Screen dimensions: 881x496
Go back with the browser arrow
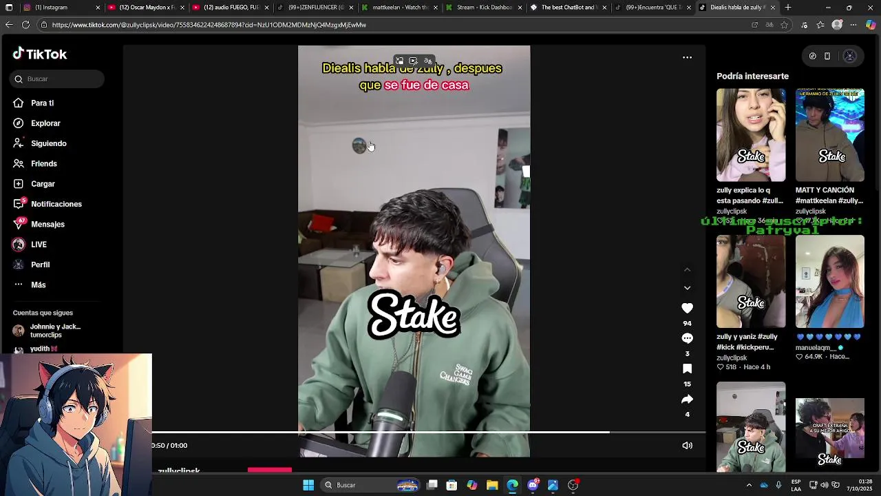click(9, 25)
